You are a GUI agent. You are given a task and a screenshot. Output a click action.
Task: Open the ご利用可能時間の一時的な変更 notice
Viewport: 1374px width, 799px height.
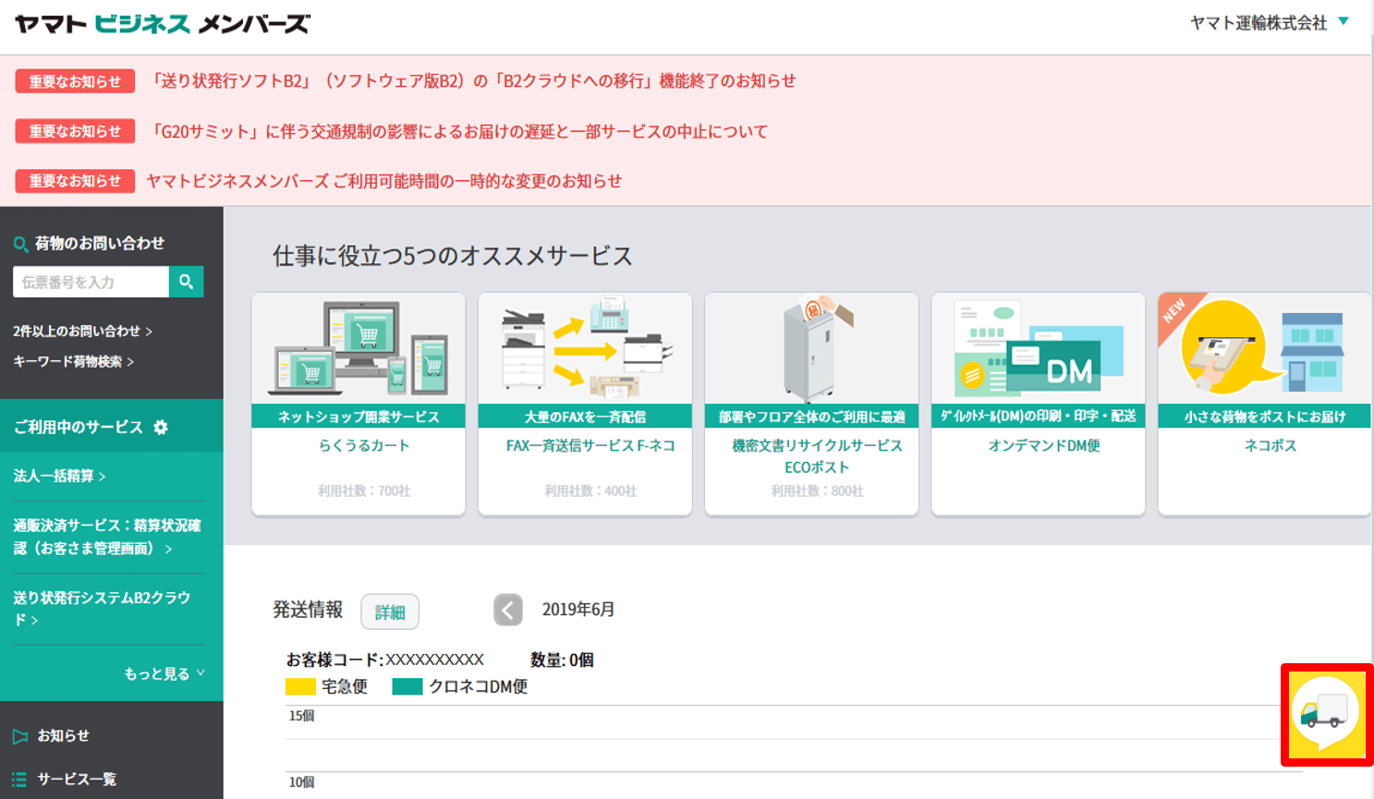point(384,181)
